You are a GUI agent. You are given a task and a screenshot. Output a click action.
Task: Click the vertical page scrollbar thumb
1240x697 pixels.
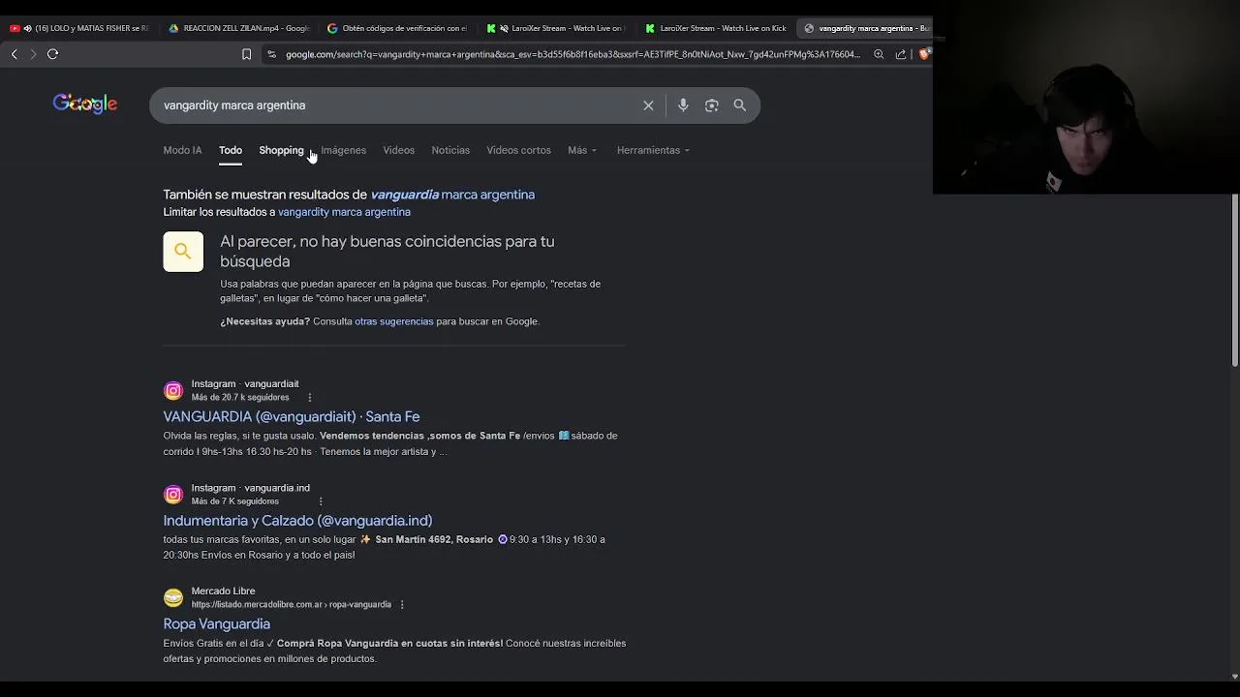pyautogui.click(x=1235, y=281)
